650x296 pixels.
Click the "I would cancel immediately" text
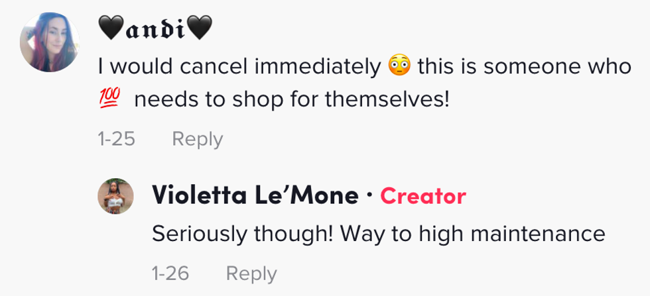239,67
